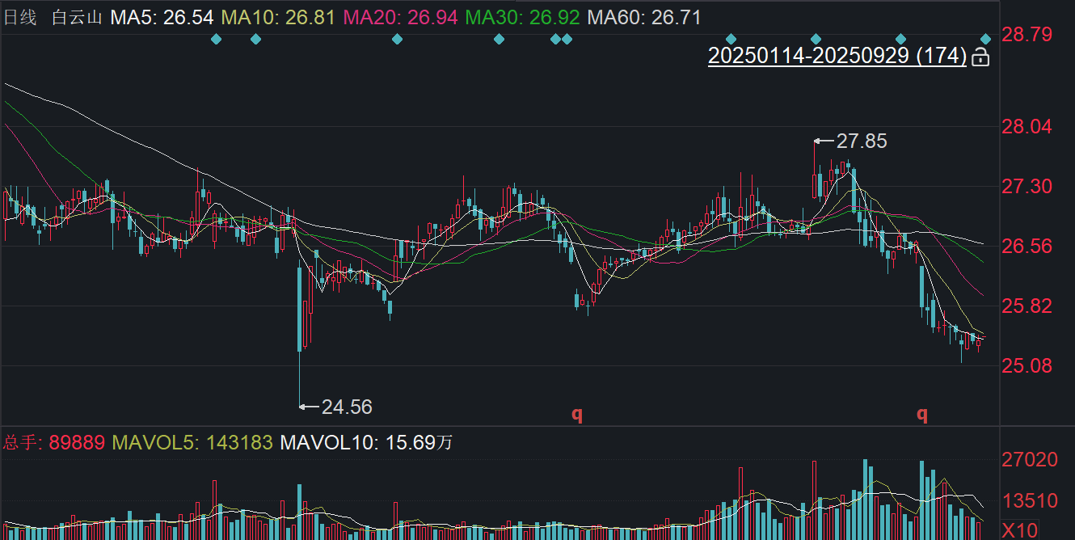Viewport: 1075px width, 540px height.
Task: Click the 白云山 stock name
Action: [x=77, y=17]
